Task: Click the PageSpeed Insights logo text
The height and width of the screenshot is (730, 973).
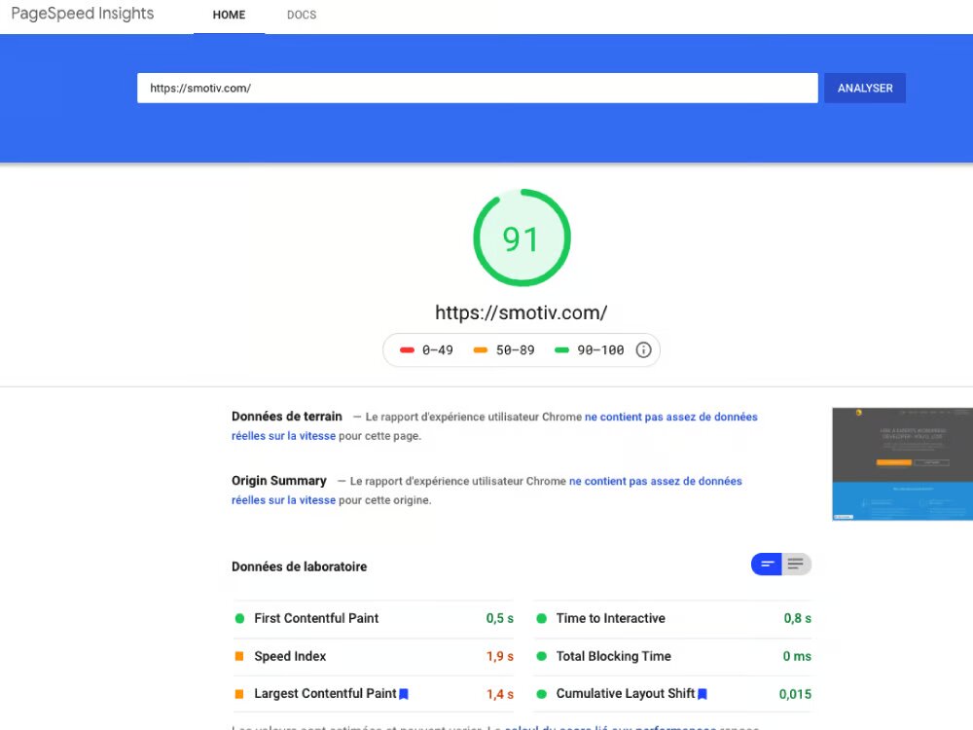Action: [x=83, y=14]
